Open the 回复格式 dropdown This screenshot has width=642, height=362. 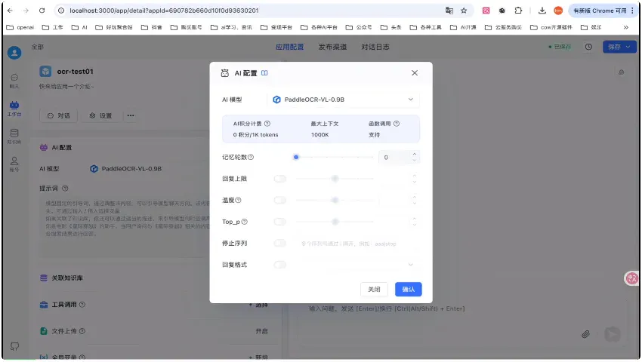pyautogui.click(x=357, y=265)
